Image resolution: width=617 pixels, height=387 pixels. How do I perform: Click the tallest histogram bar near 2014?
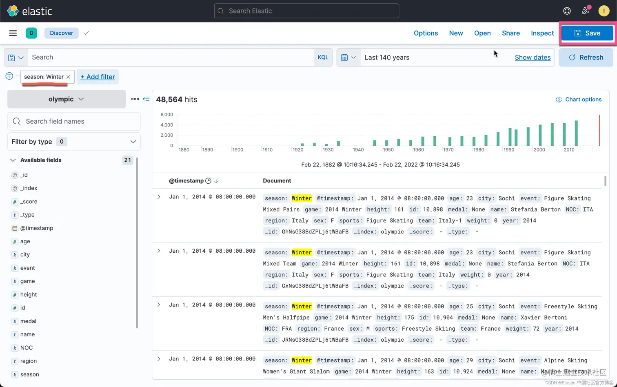point(576,133)
